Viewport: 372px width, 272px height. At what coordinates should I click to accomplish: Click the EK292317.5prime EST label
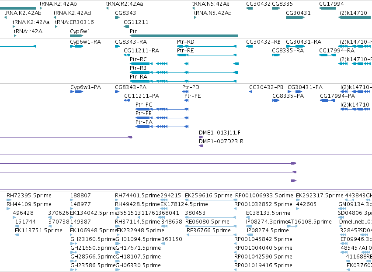tap(320, 196)
